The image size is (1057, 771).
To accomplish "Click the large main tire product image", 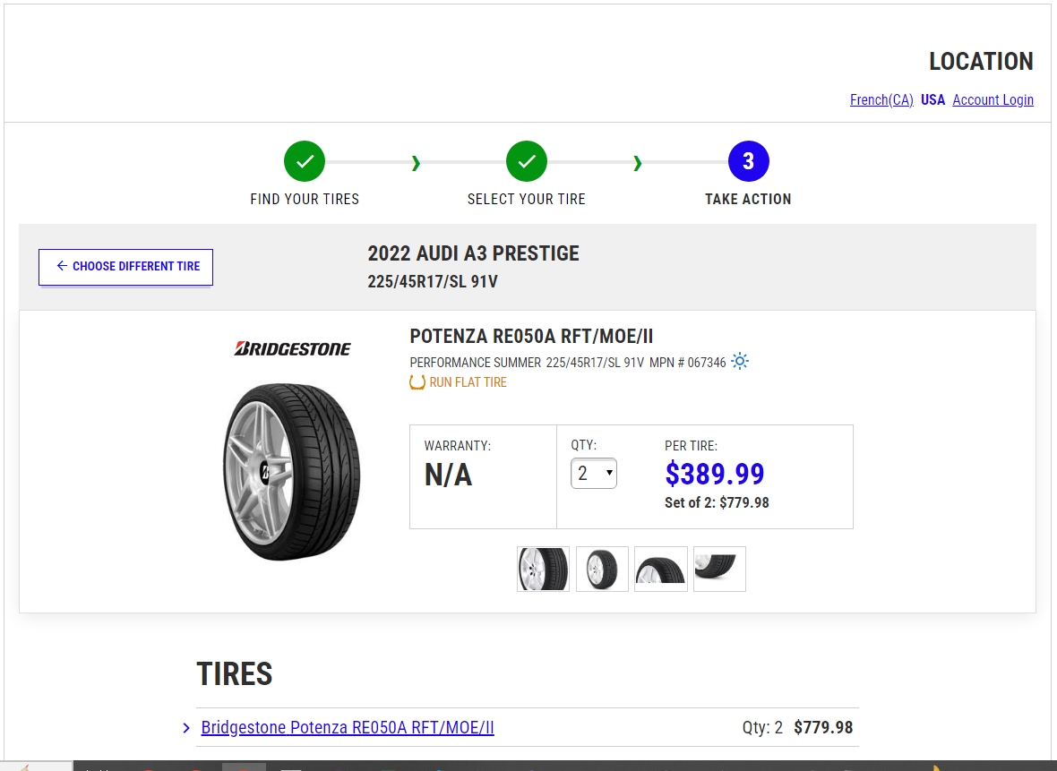I will click(x=291, y=472).
